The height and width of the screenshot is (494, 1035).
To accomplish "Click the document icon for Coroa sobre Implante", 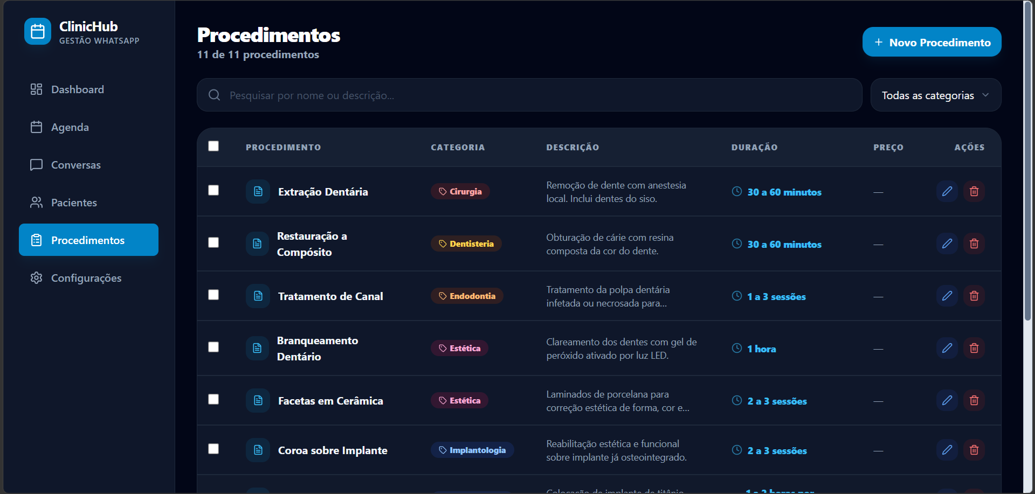I will [x=258, y=450].
